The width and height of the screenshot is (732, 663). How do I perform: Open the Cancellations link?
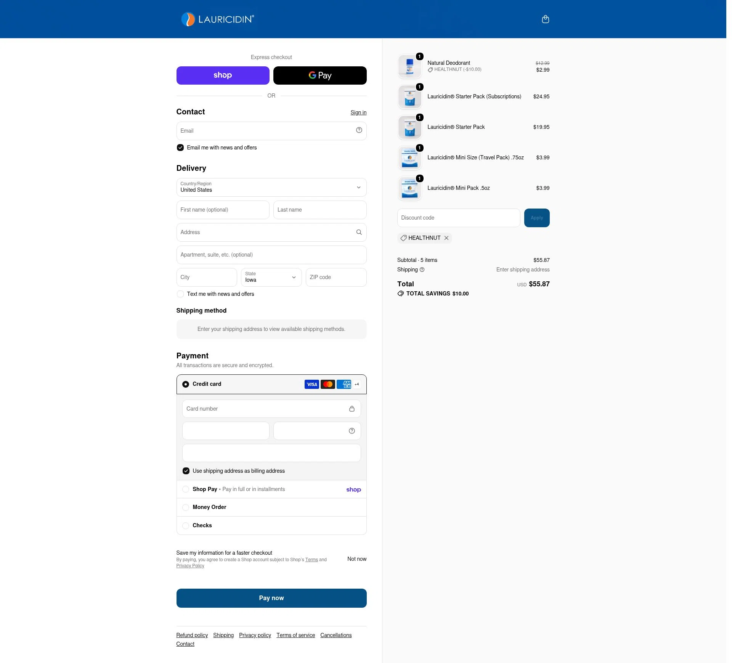click(x=335, y=635)
